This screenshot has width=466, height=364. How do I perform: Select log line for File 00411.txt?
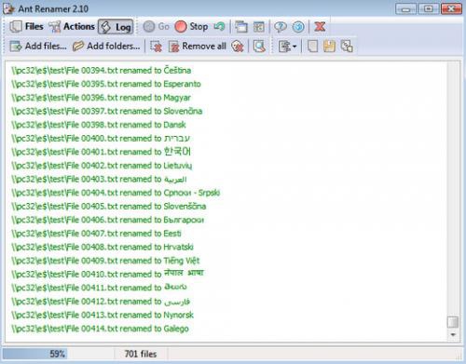pyautogui.click(x=99, y=288)
